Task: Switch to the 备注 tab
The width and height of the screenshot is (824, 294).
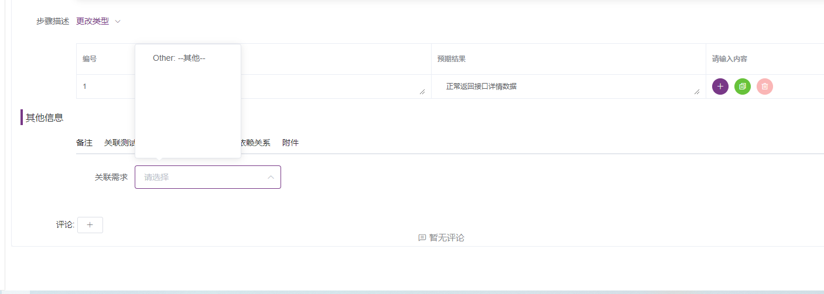Action: point(84,143)
